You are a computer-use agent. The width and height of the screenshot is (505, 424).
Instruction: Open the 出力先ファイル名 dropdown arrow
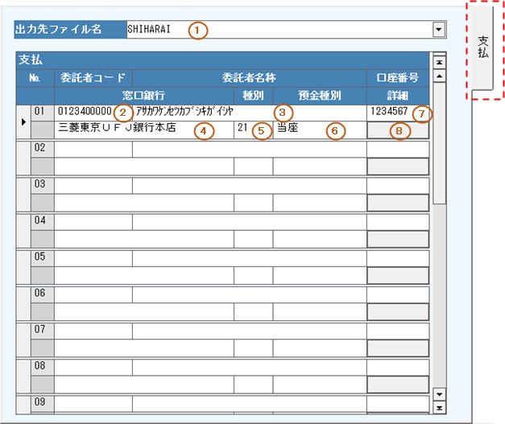pyautogui.click(x=438, y=30)
